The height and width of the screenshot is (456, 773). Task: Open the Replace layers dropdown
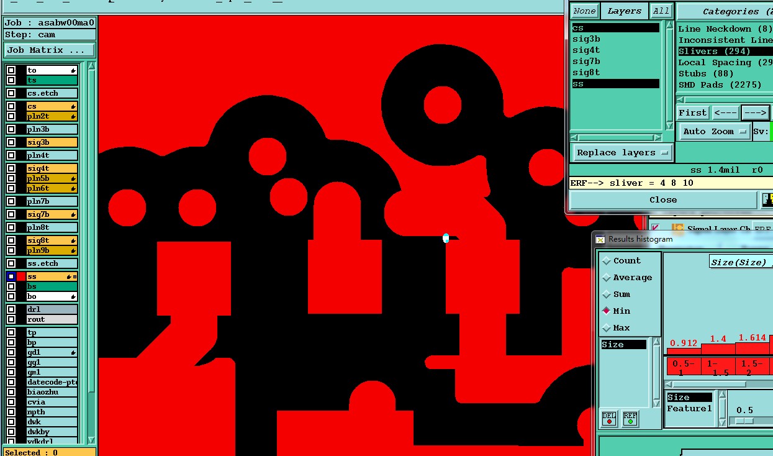[x=622, y=153]
